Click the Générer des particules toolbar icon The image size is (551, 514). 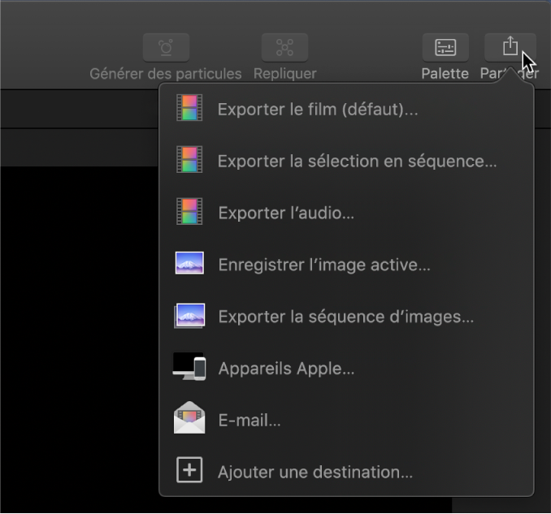pos(166,48)
